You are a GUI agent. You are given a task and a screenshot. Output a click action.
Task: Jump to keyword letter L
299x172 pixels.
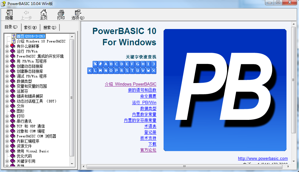pos(95,71)
